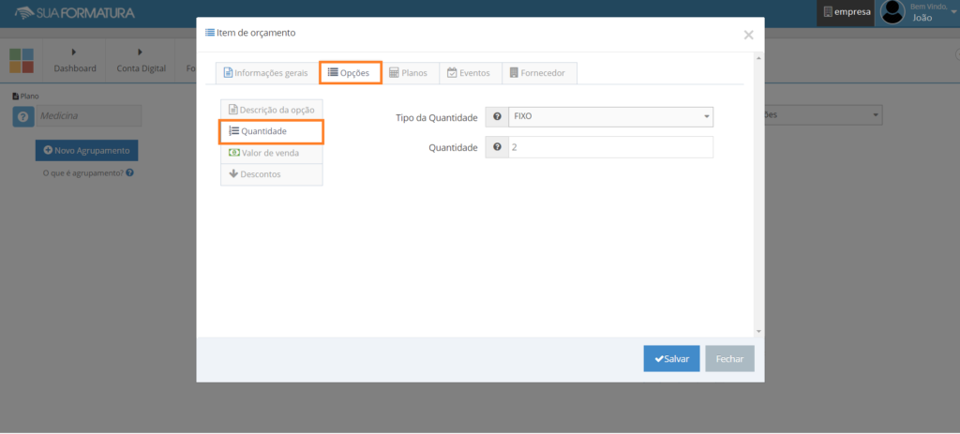Close the Item de orçamento dialog
Viewport: 960px width, 434px height.
click(748, 35)
